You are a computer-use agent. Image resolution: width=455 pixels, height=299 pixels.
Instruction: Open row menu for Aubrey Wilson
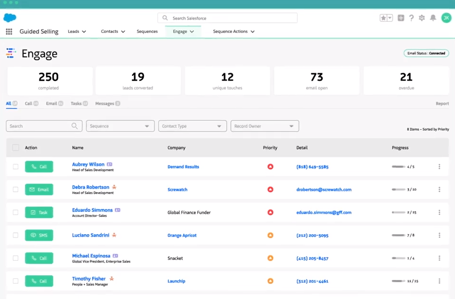pyautogui.click(x=439, y=167)
